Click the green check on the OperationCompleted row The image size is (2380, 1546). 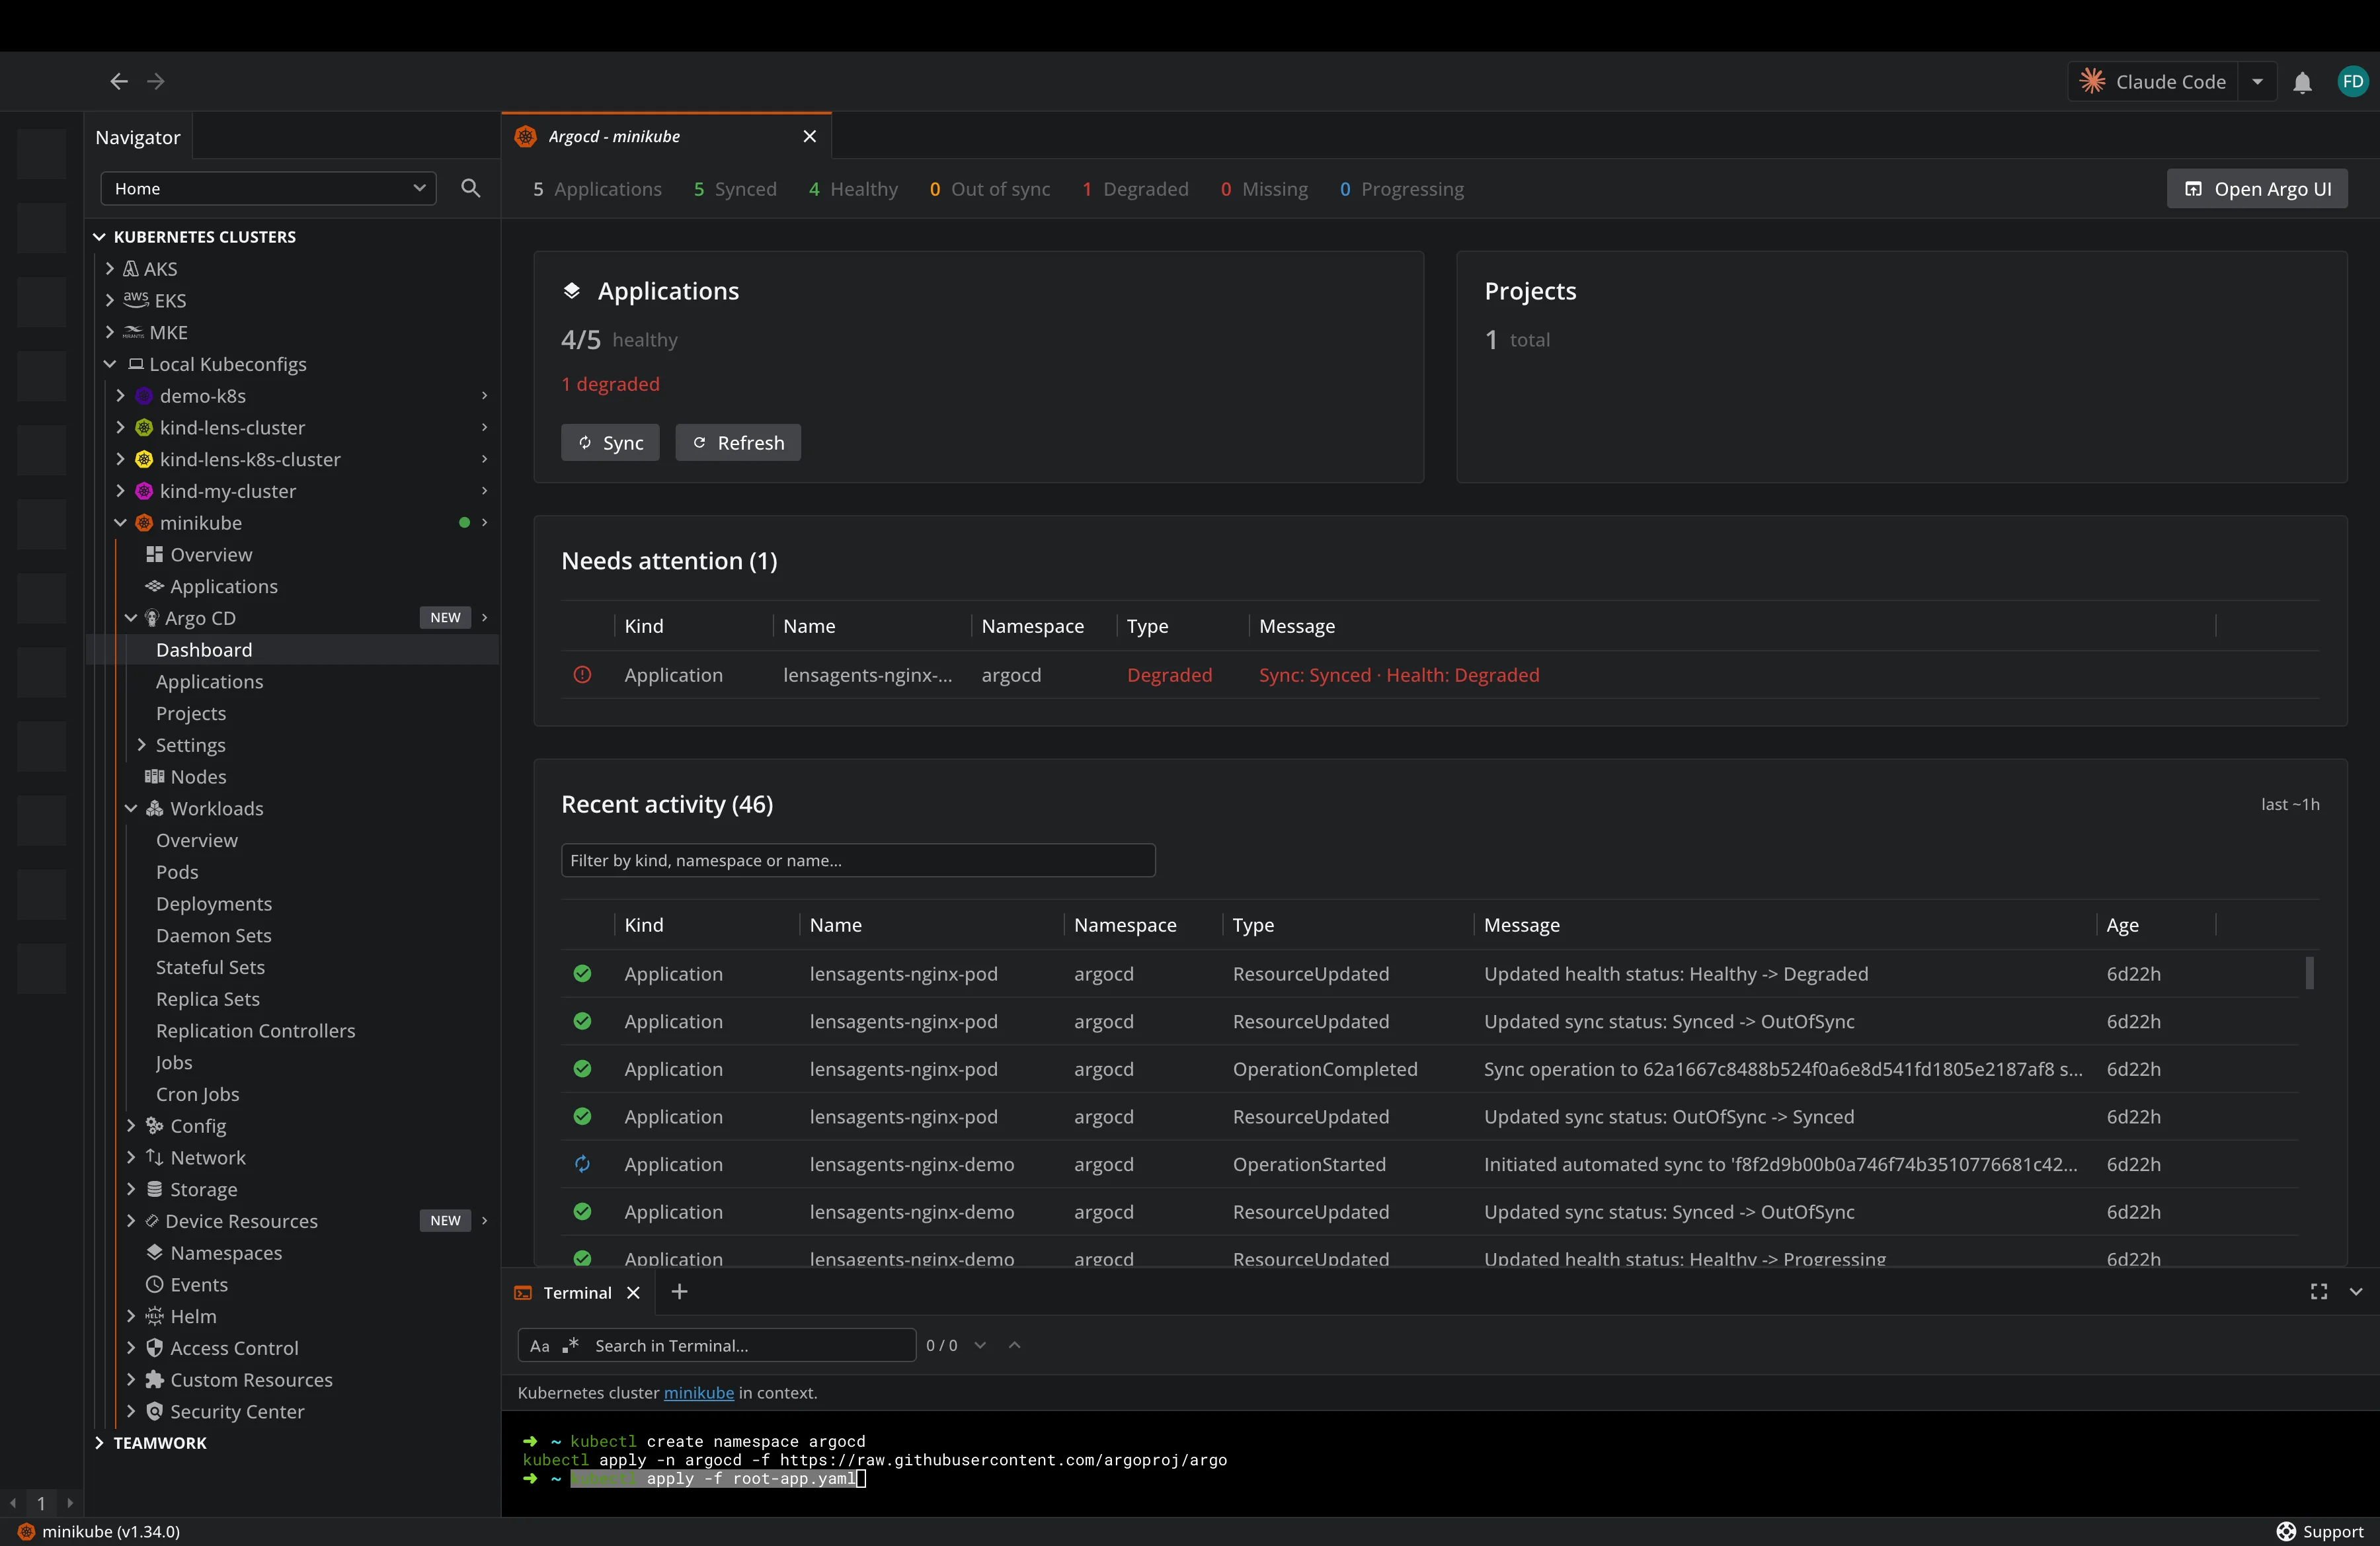(x=582, y=1068)
